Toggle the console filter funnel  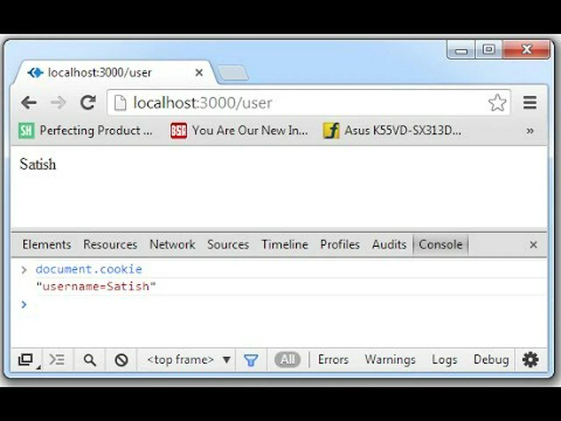[251, 360]
